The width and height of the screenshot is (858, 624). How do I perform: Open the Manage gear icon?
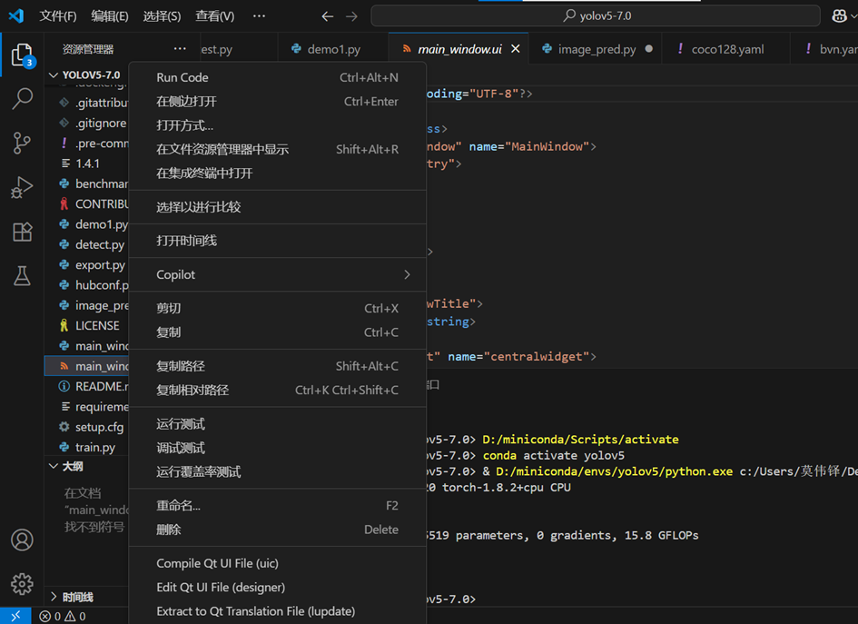(23, 584)
